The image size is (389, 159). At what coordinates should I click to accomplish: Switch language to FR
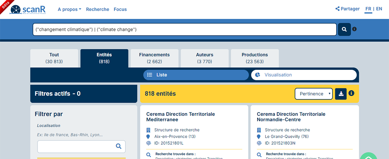[x=368, y=9]
